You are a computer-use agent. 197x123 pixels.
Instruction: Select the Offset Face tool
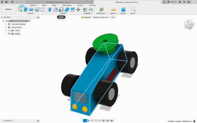pos(73,10)
